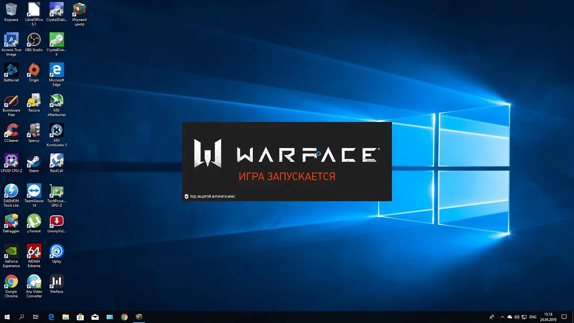Screen dimensions: 574x323
Task: Open the Recycle Bin (Корзина) icon
Action: (11, 13)
